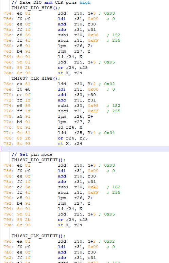Click the st mnemonic at address 79a
Screen dimensions: 169x263
pos(61,225)
